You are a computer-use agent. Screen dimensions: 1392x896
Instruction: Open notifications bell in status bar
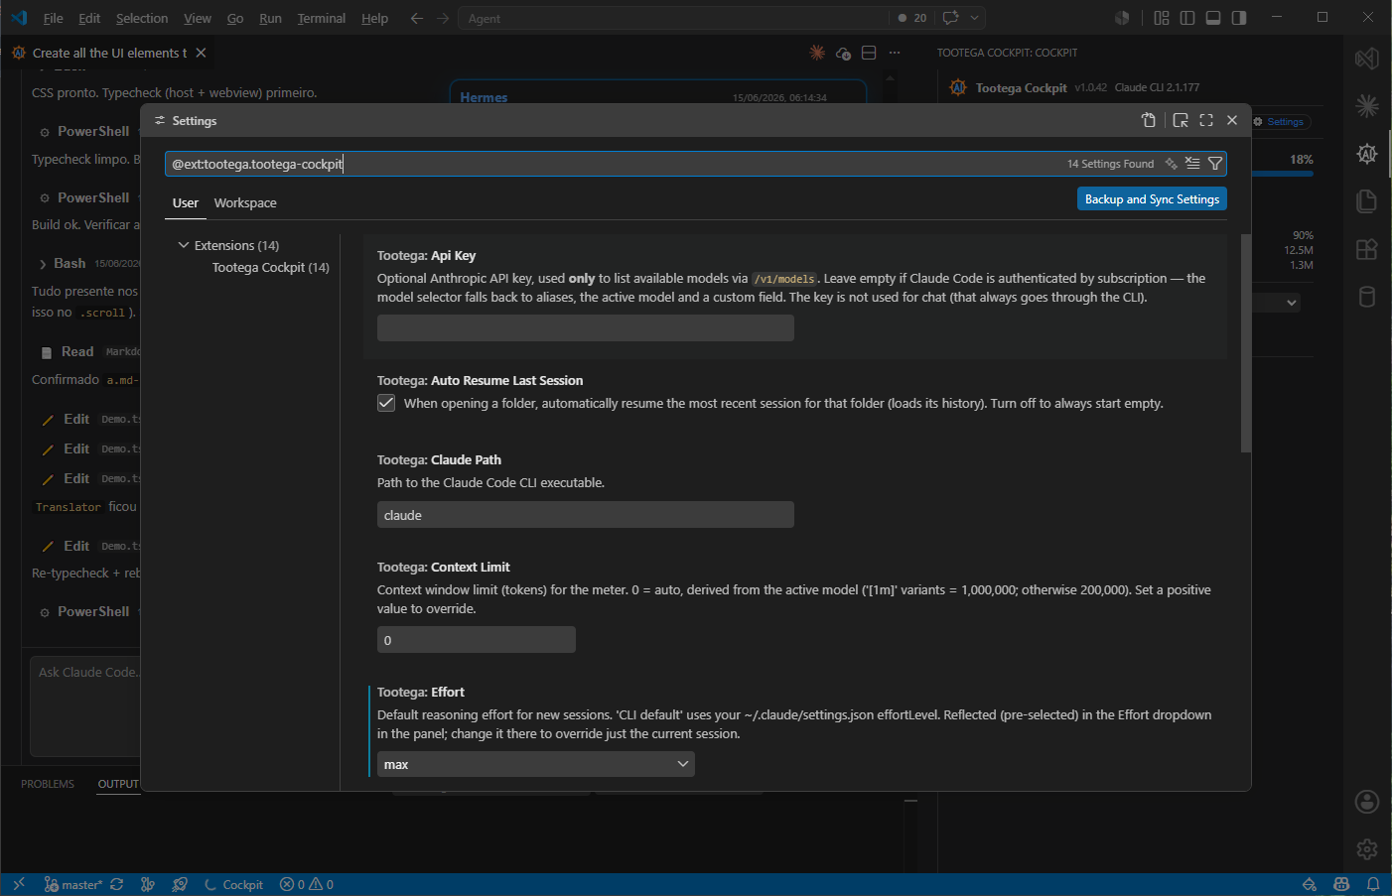1373,885
